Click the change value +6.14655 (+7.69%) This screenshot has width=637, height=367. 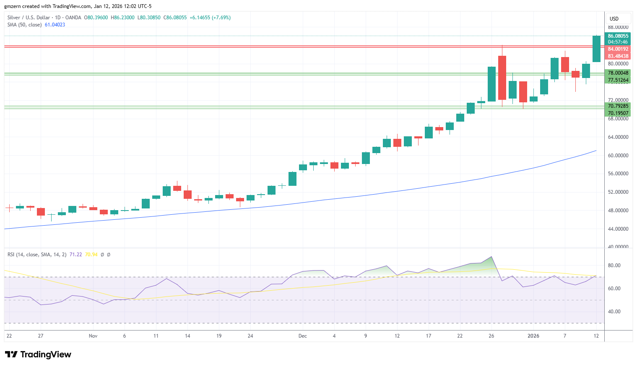210,18
